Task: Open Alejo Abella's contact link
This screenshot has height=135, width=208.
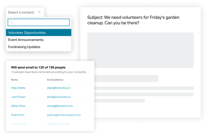Action: click(18, 88)
